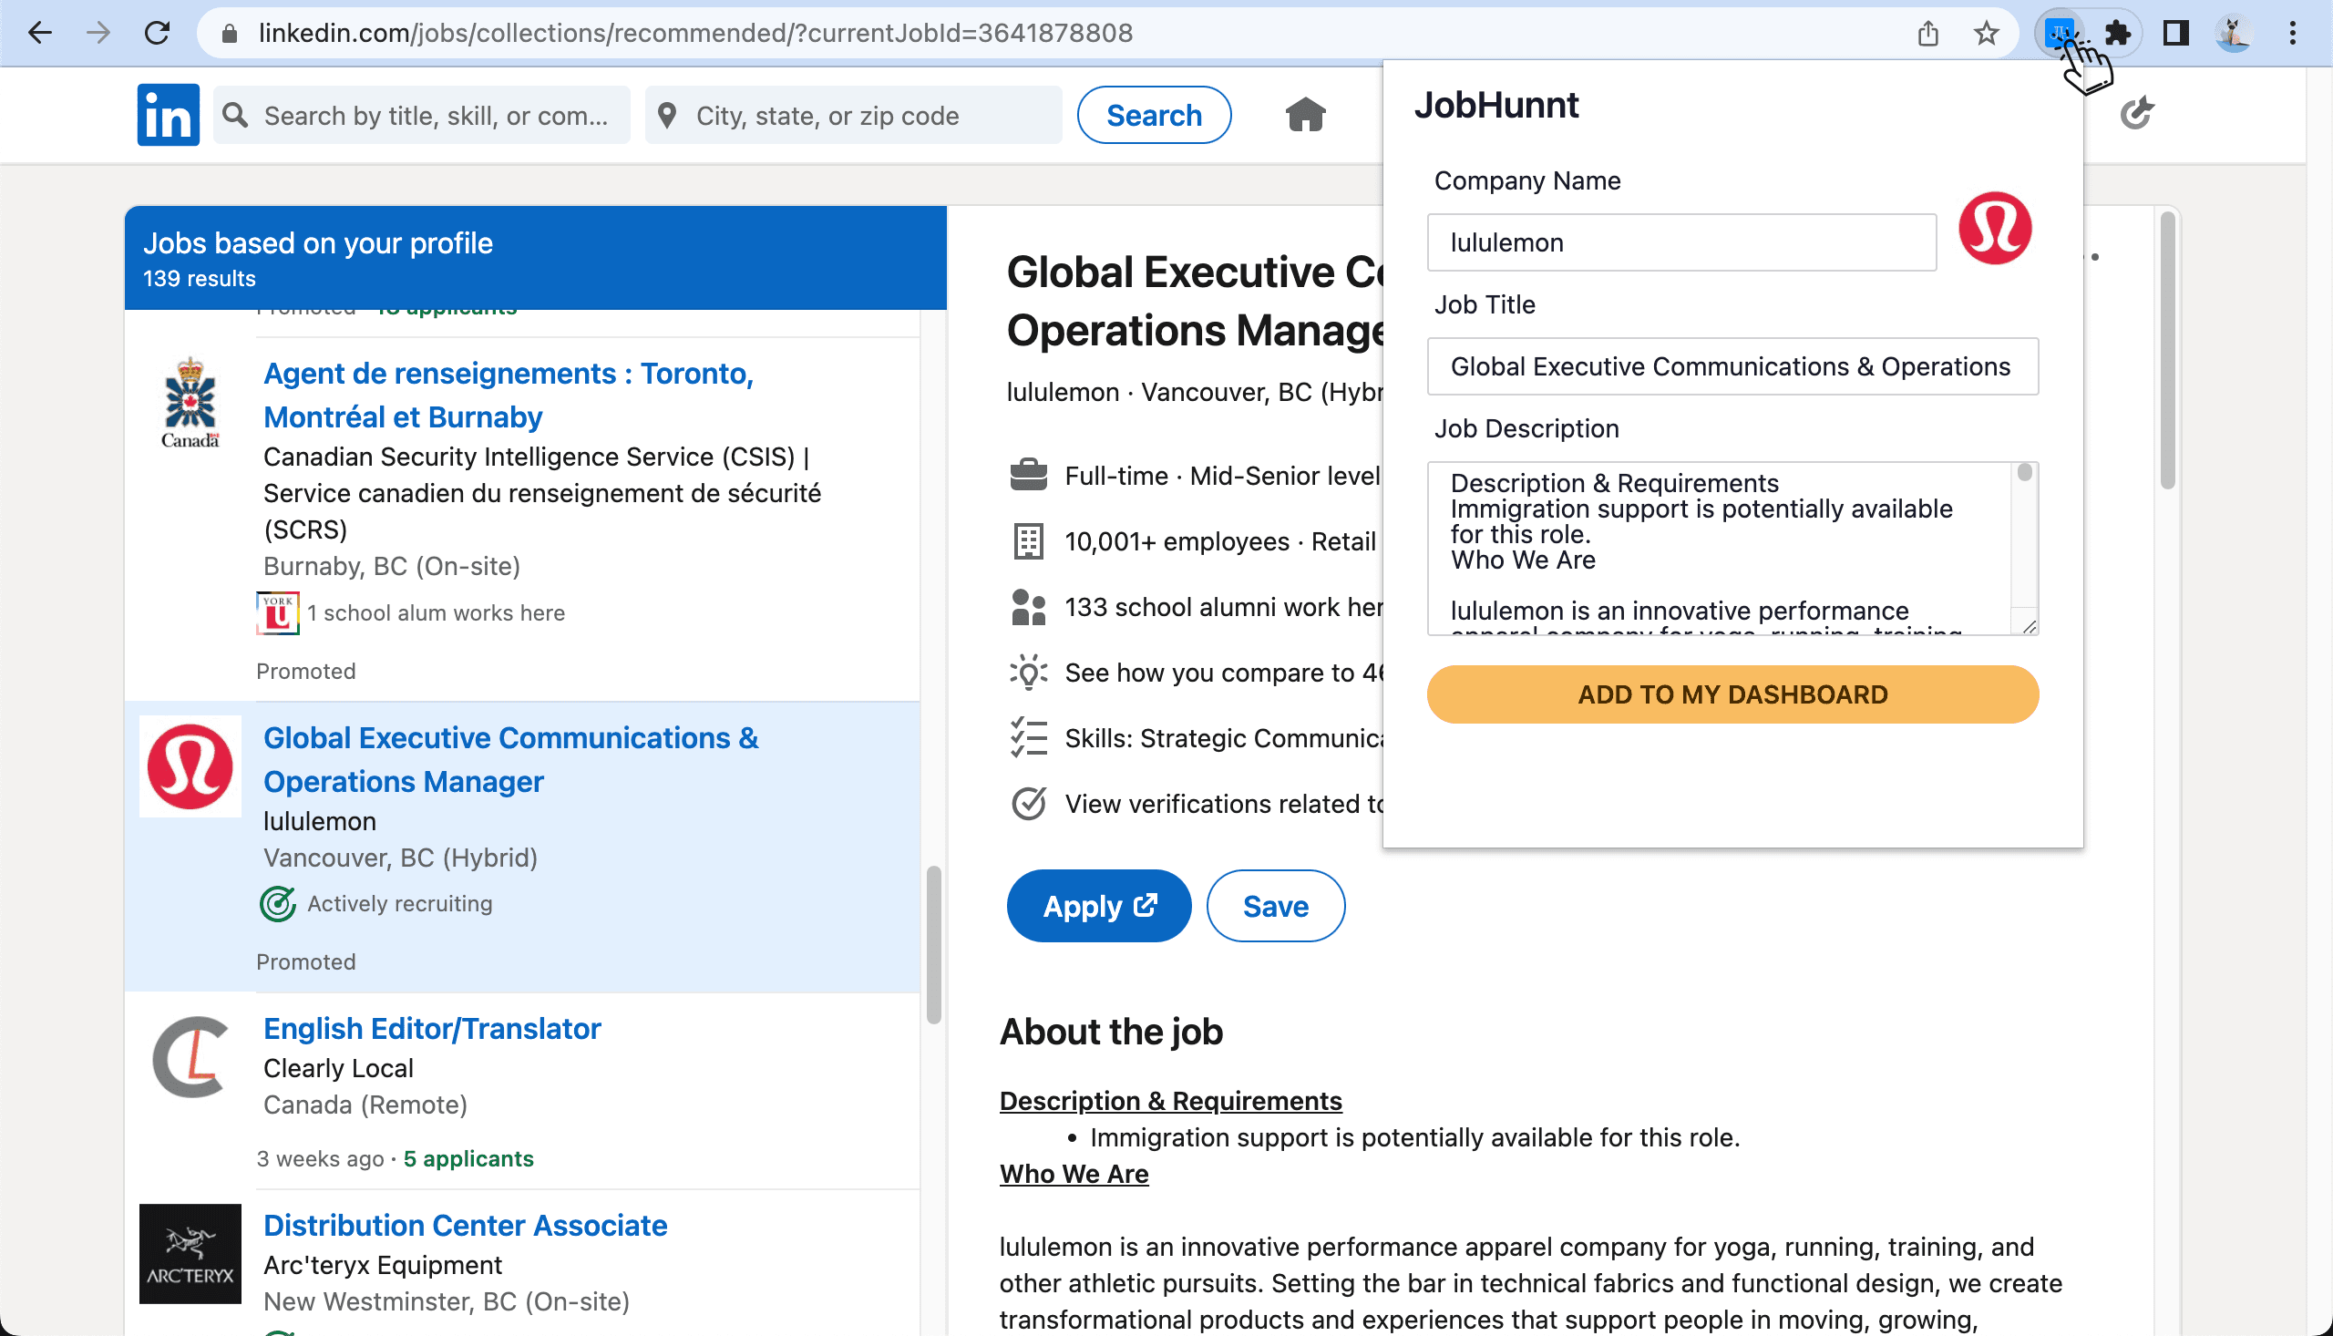Screen dimensions: 2333x1336
Task: Click the reload/refresh page icon
Action: pos(157,32)
